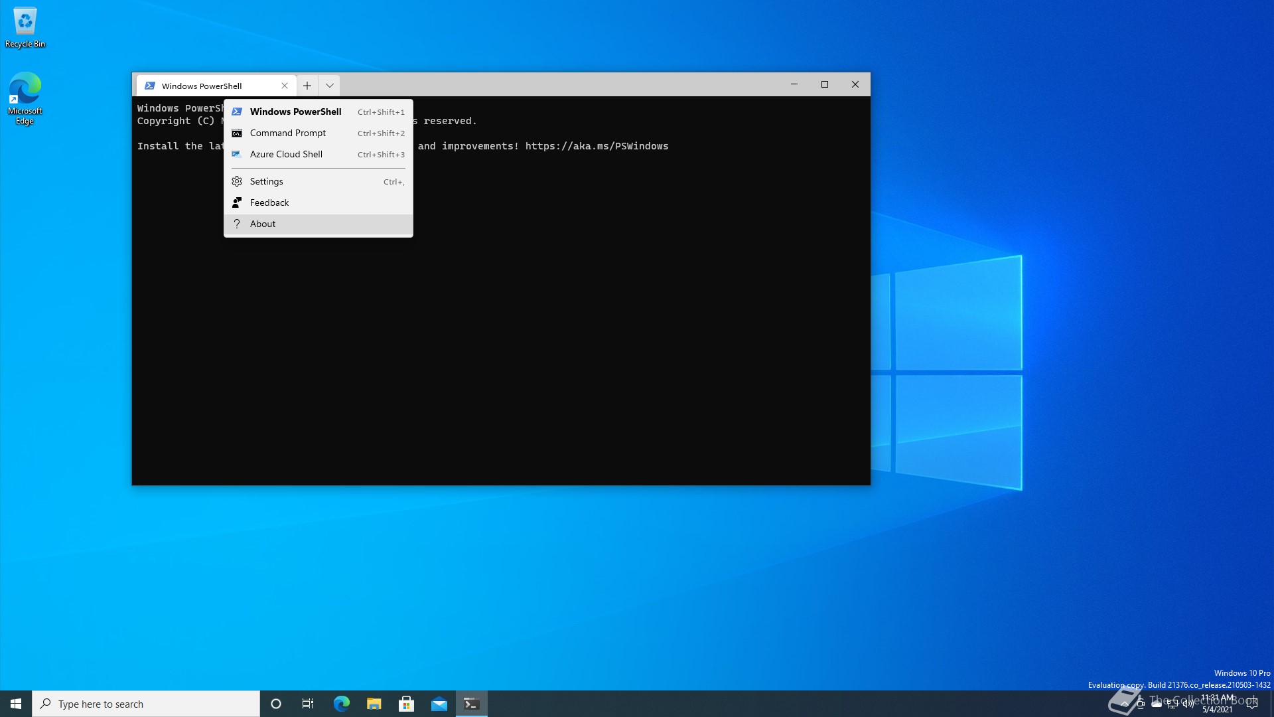Click the PowerShell icon in menu
Screen dimensions: 1274x717
coord(237,112)
